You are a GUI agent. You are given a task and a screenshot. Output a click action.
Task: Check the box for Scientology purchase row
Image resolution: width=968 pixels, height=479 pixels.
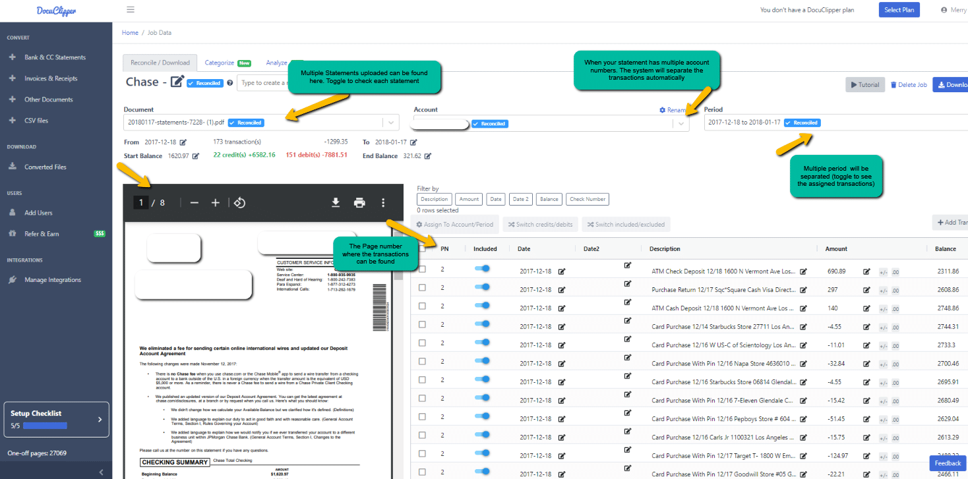pyautogui.click(x=423, y=343)
